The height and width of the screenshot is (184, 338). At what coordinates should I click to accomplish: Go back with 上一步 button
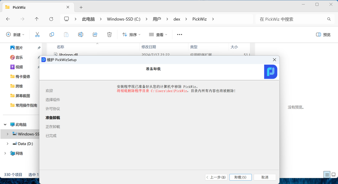click(216, 177)
